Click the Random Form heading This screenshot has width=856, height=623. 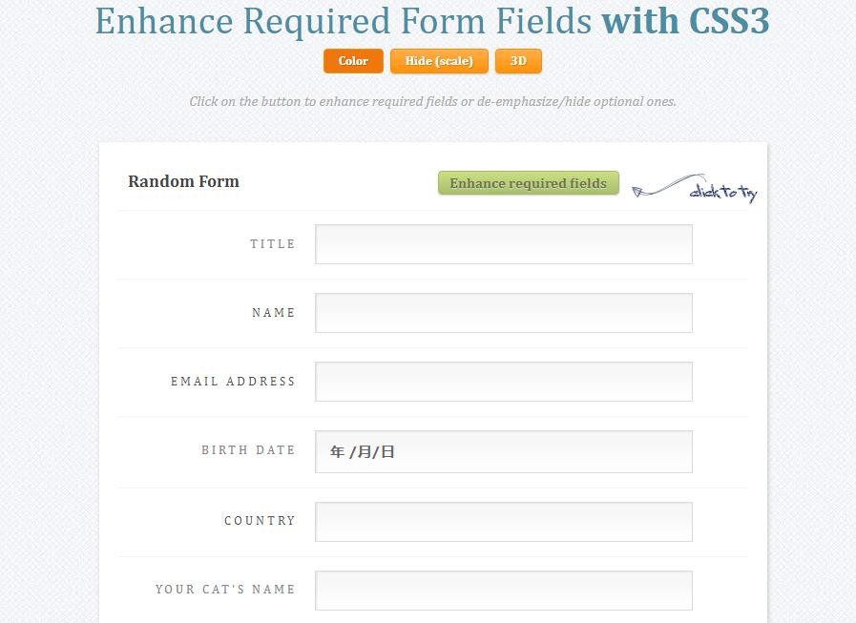tap(183, 181)
